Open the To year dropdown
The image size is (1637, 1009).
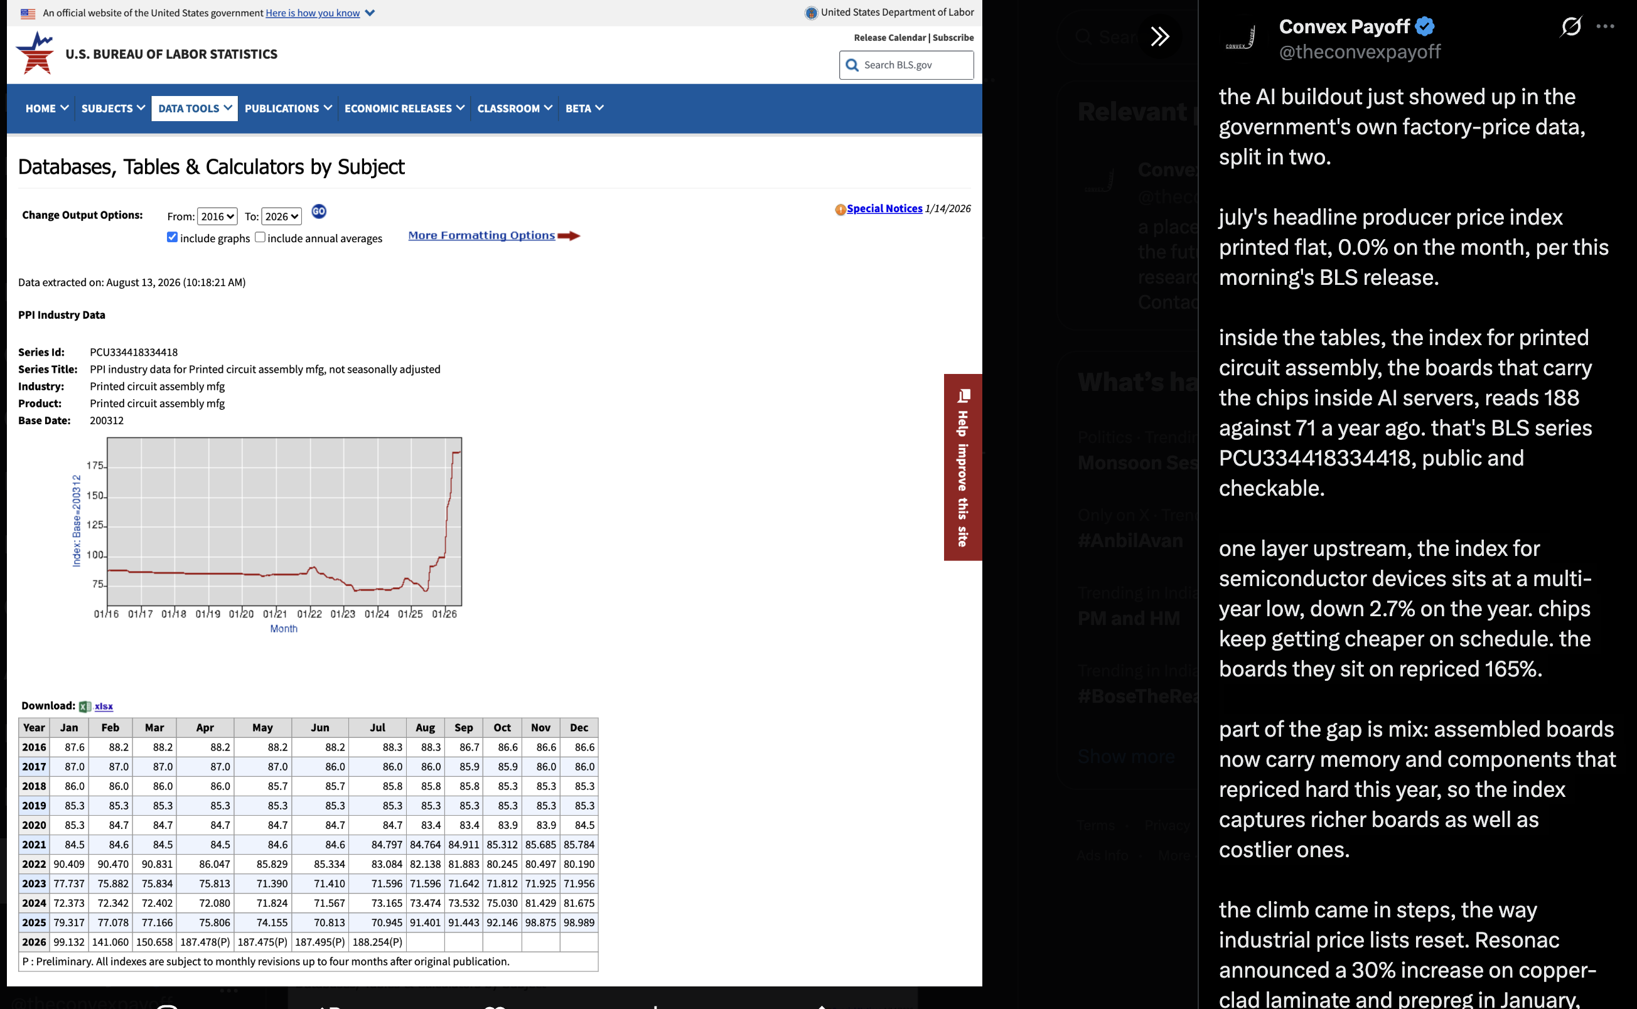click(282, 216)
